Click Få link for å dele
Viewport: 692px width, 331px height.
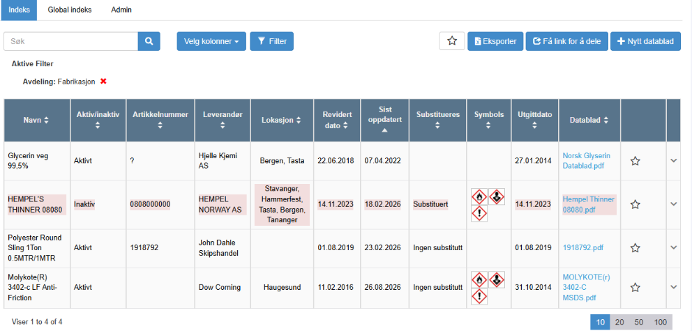point(566,41)
